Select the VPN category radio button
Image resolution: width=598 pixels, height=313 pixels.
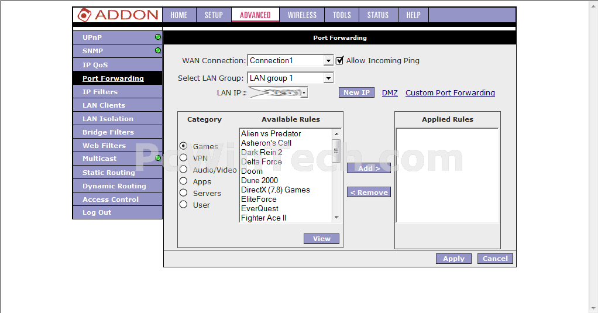point(184,158)
